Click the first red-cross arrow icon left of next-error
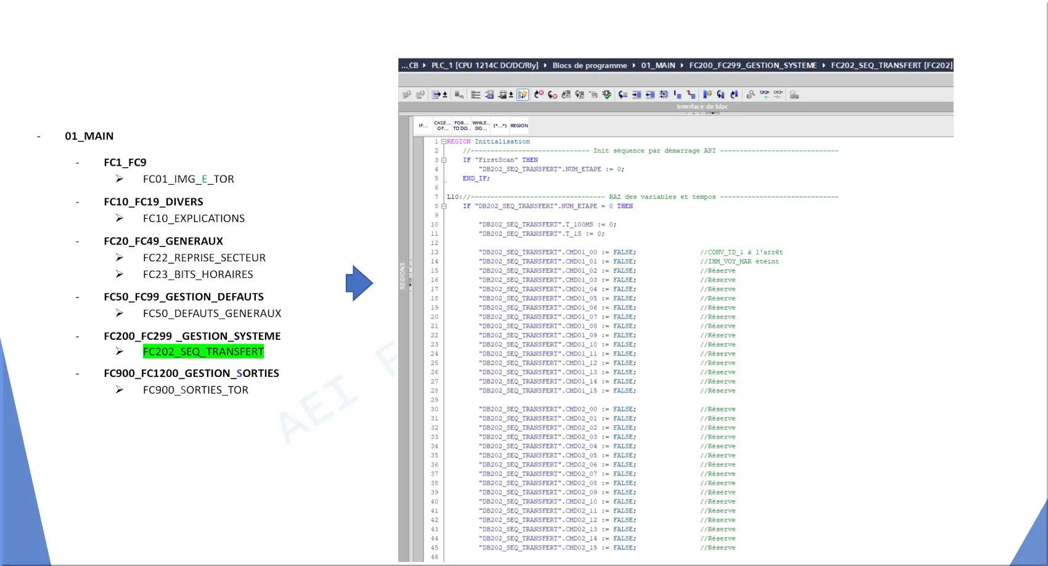This screenshot has height=566, width=1048. pos(539,94)
